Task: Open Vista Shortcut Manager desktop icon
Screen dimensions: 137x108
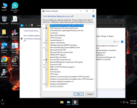Action: 15,48
